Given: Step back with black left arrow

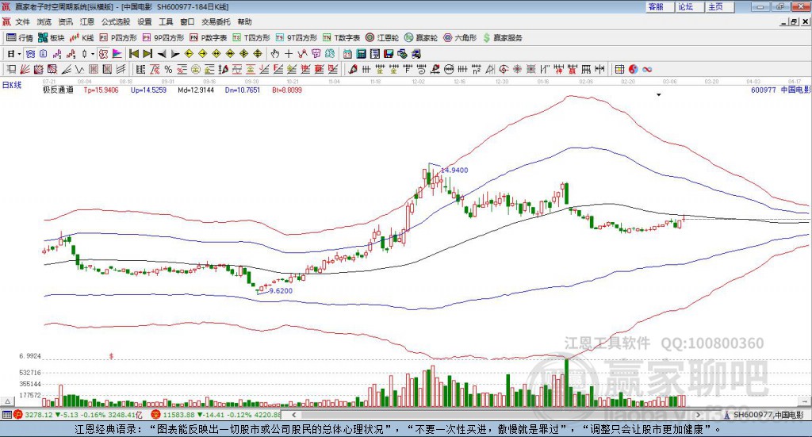Looking at the screenshot, I should 162,54.
